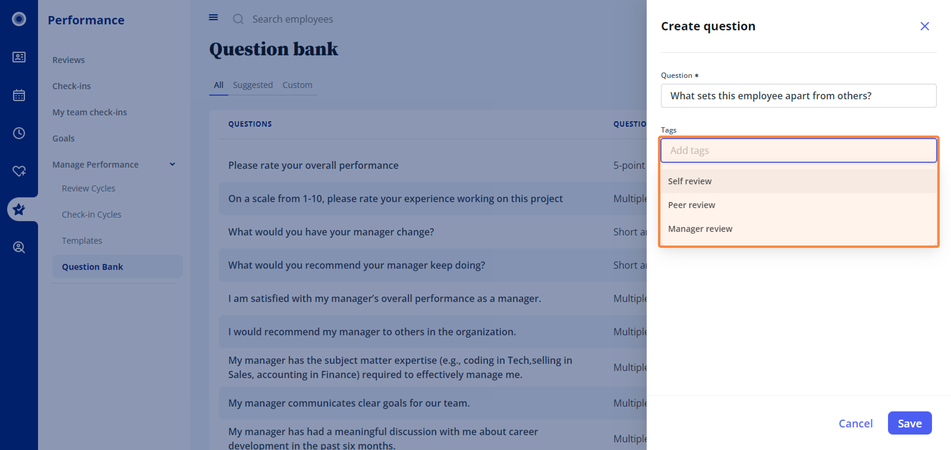Select the Performance star icon in sidebar
The image size is (951, 450).
pyautogui.click(x=19, y=209)
